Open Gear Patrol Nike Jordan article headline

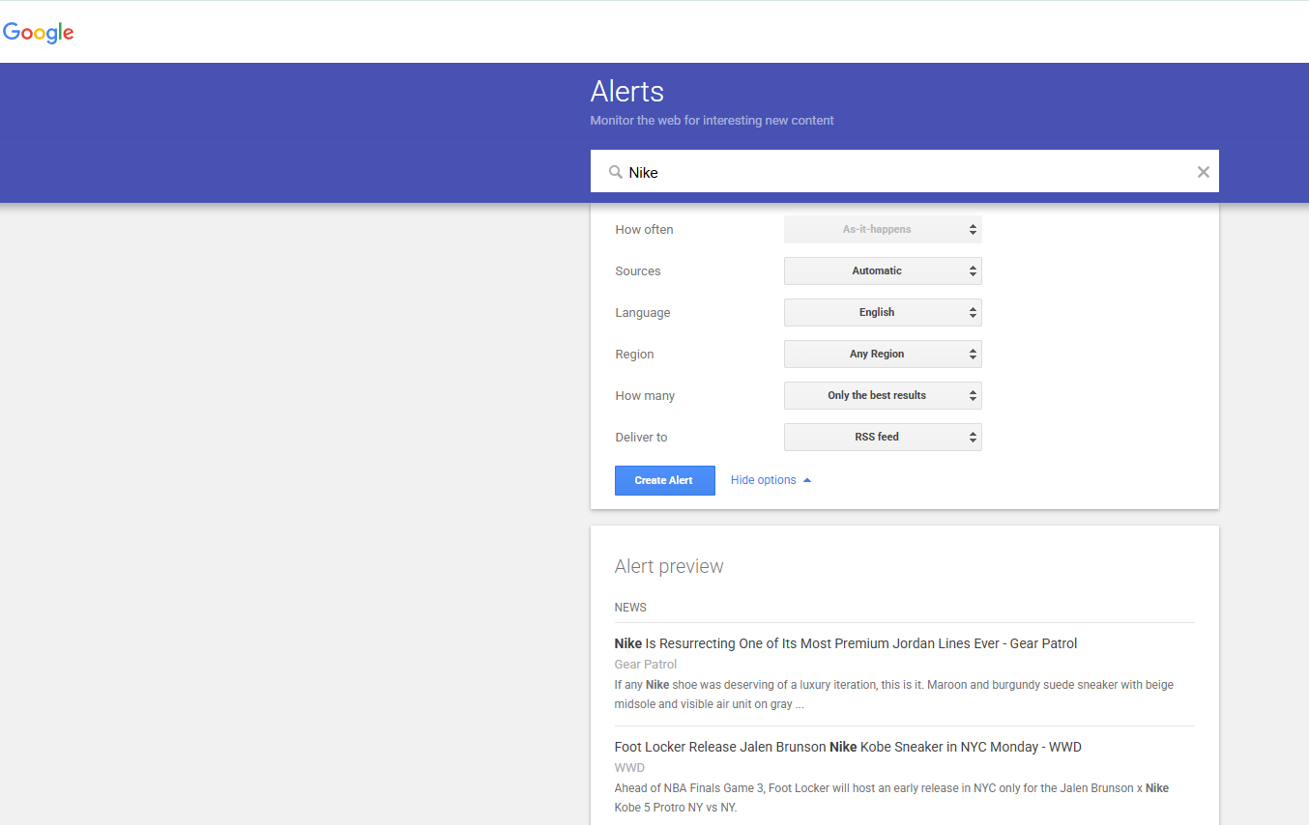click(846, 643)
